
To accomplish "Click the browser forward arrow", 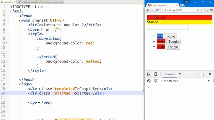I will point(153,10).
